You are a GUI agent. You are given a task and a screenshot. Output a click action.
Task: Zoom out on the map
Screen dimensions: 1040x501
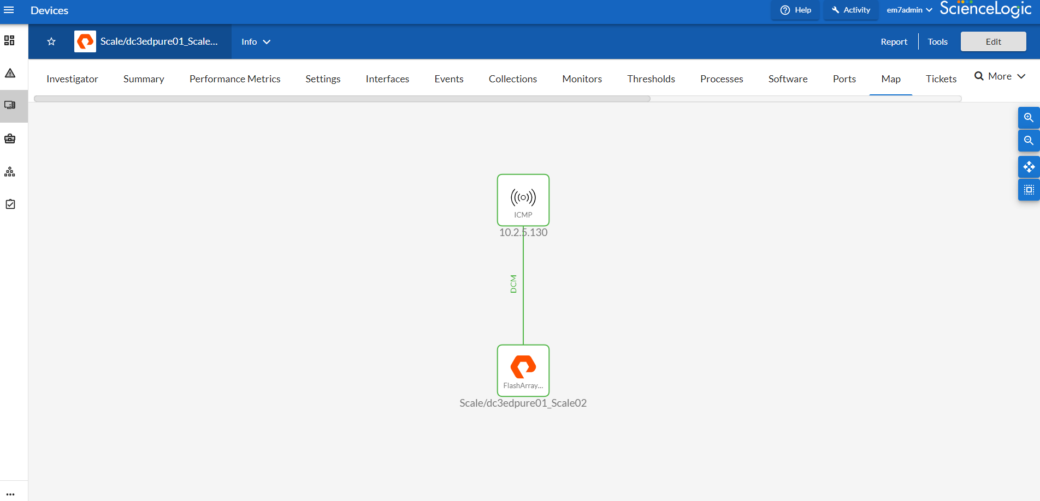tap(1029, 141)
